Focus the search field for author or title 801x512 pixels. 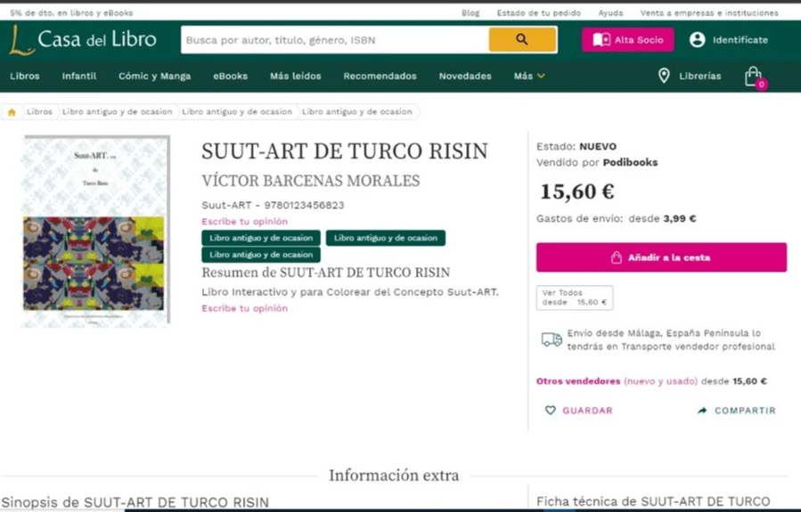point(335,40)
